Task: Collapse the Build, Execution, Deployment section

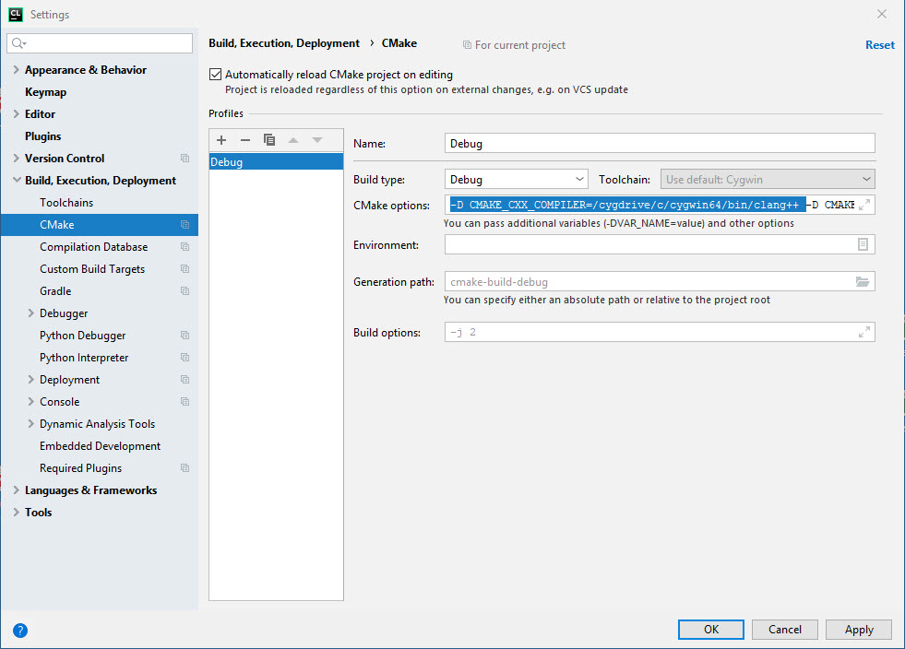Action: 15,180
